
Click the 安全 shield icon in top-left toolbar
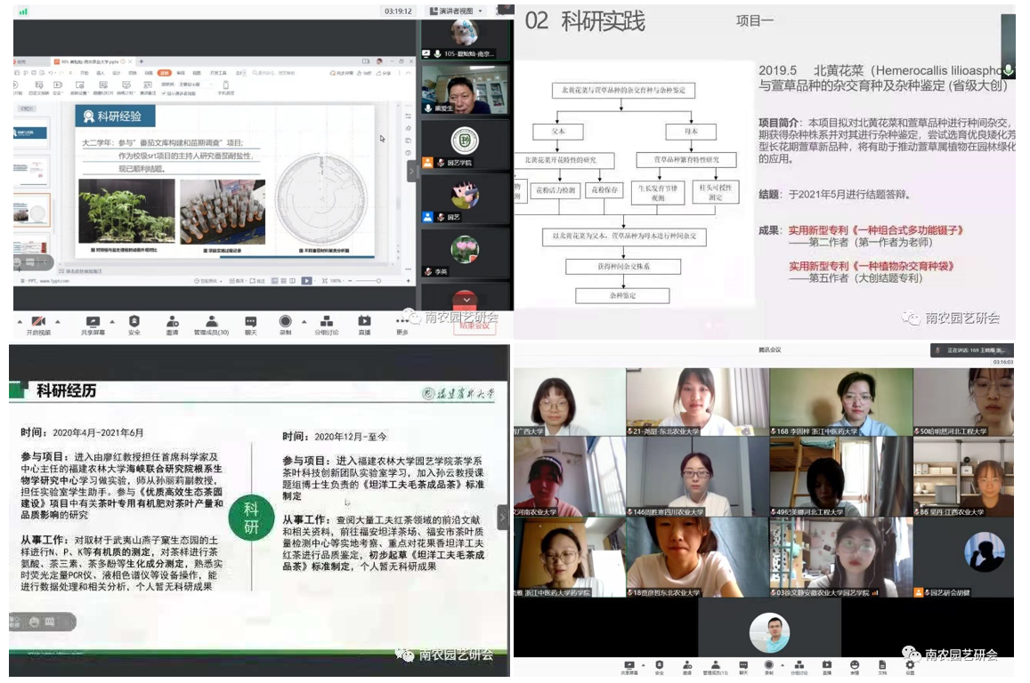coord(134,321)
